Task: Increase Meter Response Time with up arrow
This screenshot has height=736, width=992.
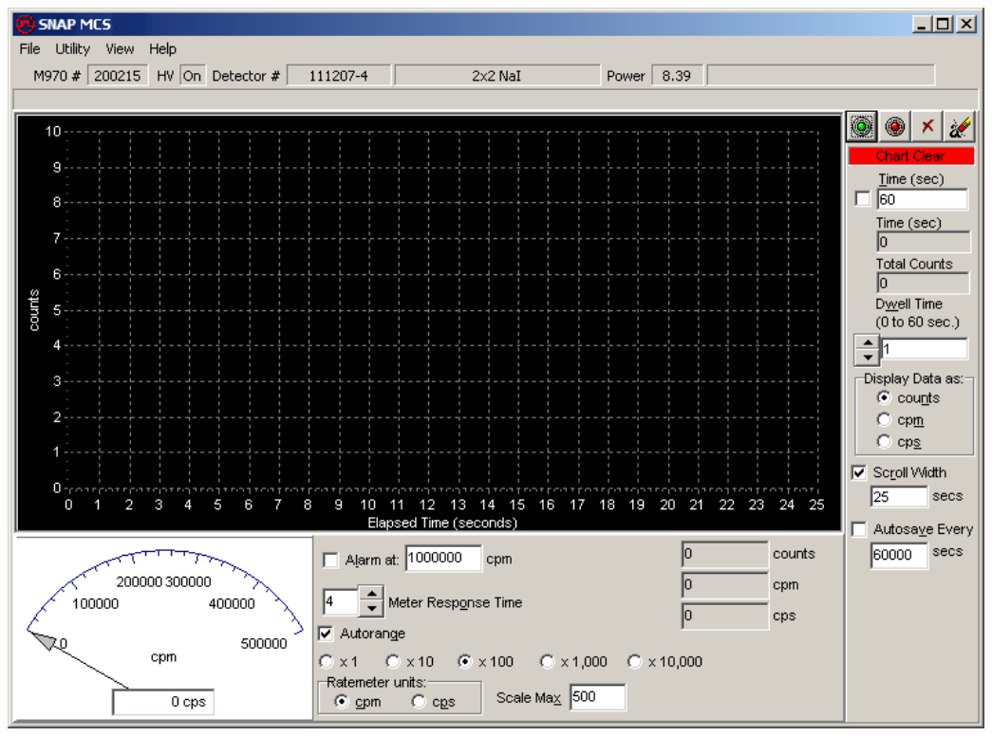Action: coord(372,594)
